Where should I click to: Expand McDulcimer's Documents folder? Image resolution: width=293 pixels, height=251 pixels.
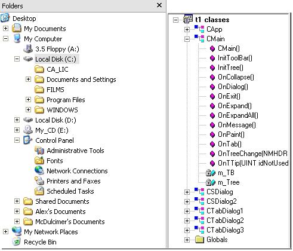[17, 221]
